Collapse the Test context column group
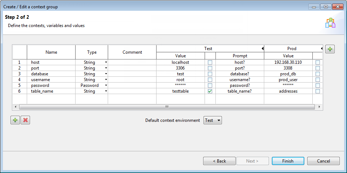This screenshot has width=347, height=173. [x=262, y=49]
